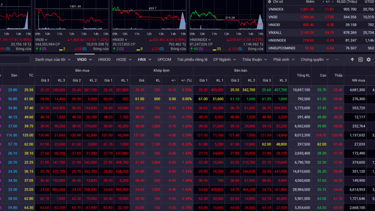This screenshot has width=375, height=211.
Task: Open Danh mục của tôi dropdown
Action: 53,60
